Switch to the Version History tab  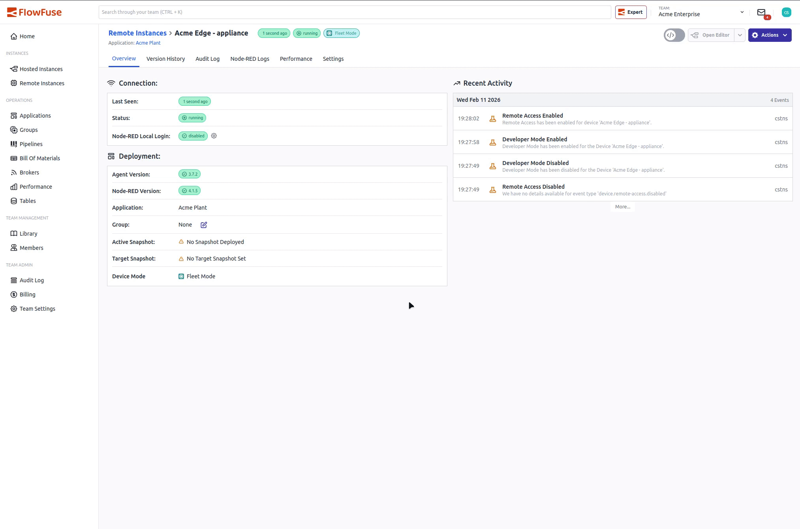point(165,59)
